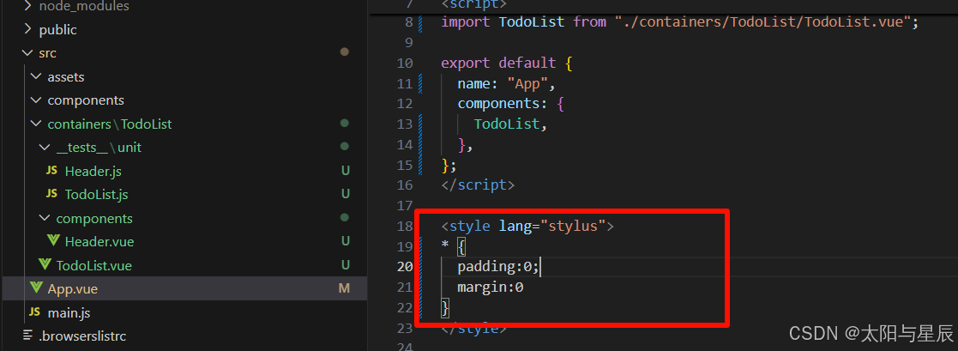Click the import TodoList code line
The image size is (958, 351).
click(x=679, y=22)
